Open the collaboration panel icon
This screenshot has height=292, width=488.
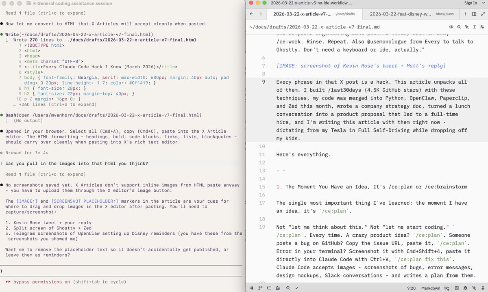pyautogui.click(x=278, y=288)
